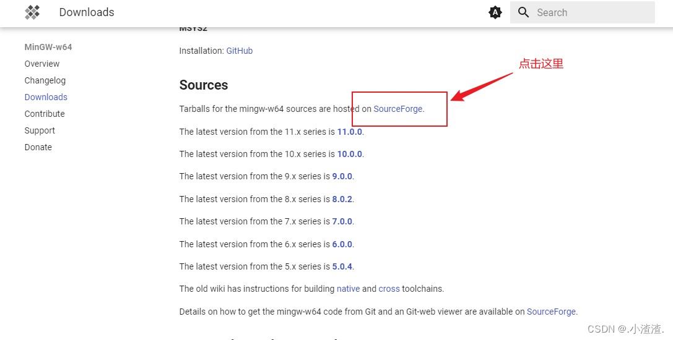Viewport: 673px width, 340px height.
Task: Toggle the color theme icon
Action: click(x=495, y=12)
